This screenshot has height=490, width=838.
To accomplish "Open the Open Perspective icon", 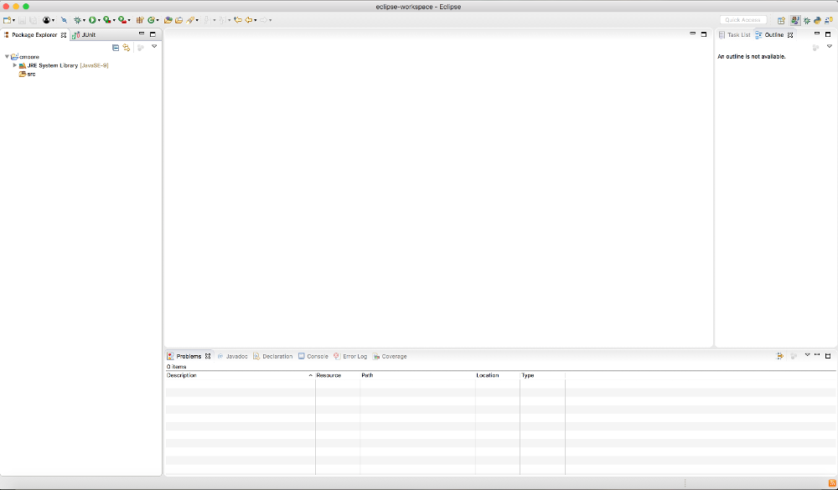I will coord(781,20).
